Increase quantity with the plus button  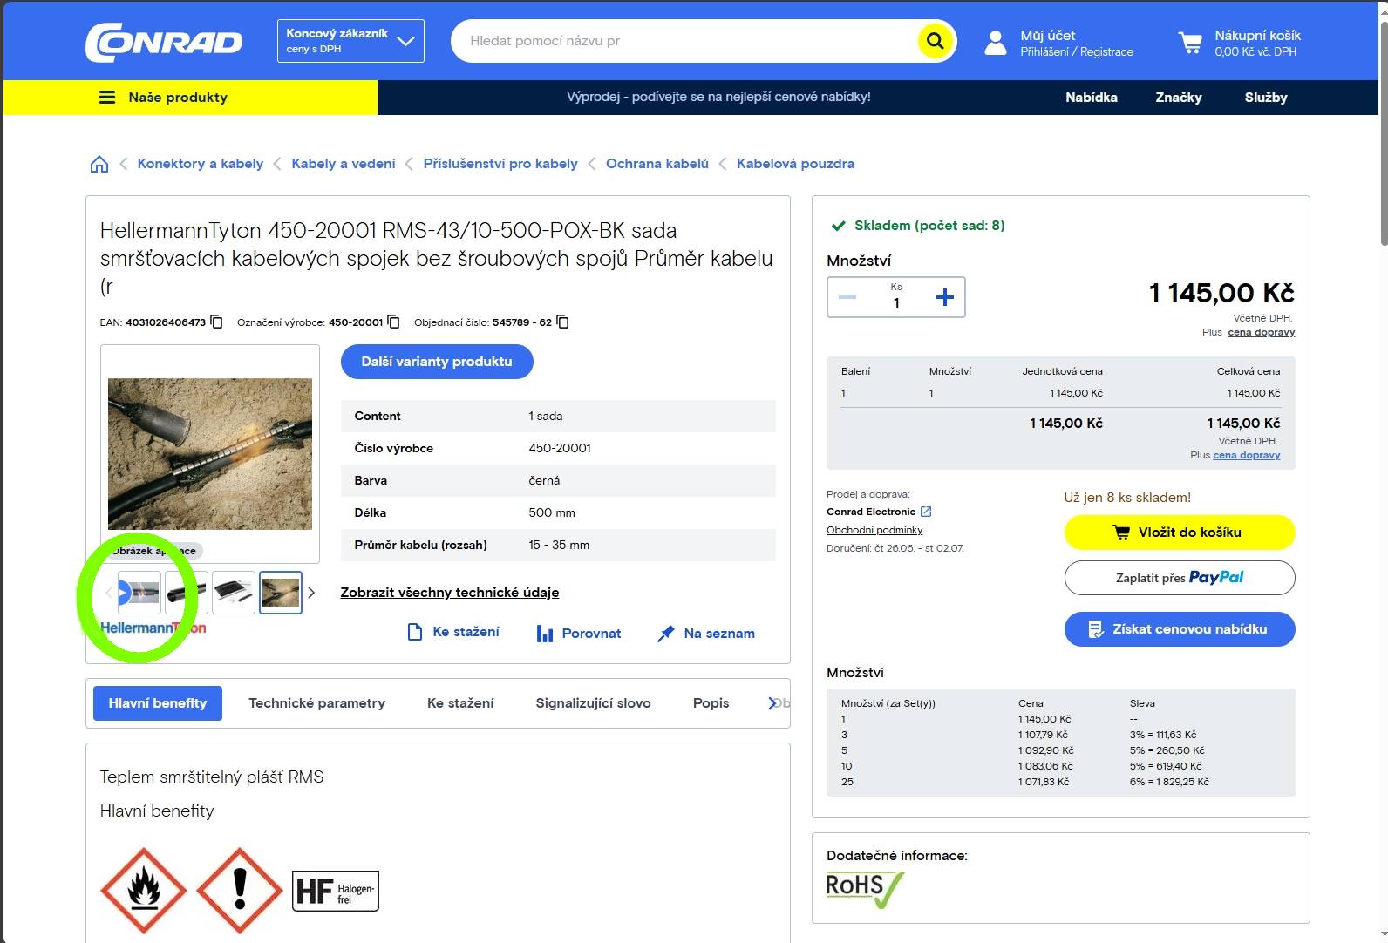click(x=944, y=297)
